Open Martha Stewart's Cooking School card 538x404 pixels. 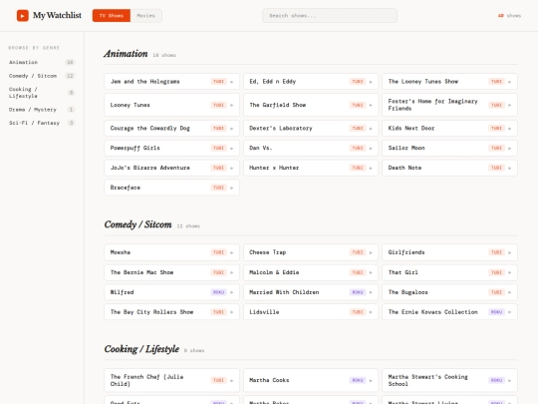449,380
